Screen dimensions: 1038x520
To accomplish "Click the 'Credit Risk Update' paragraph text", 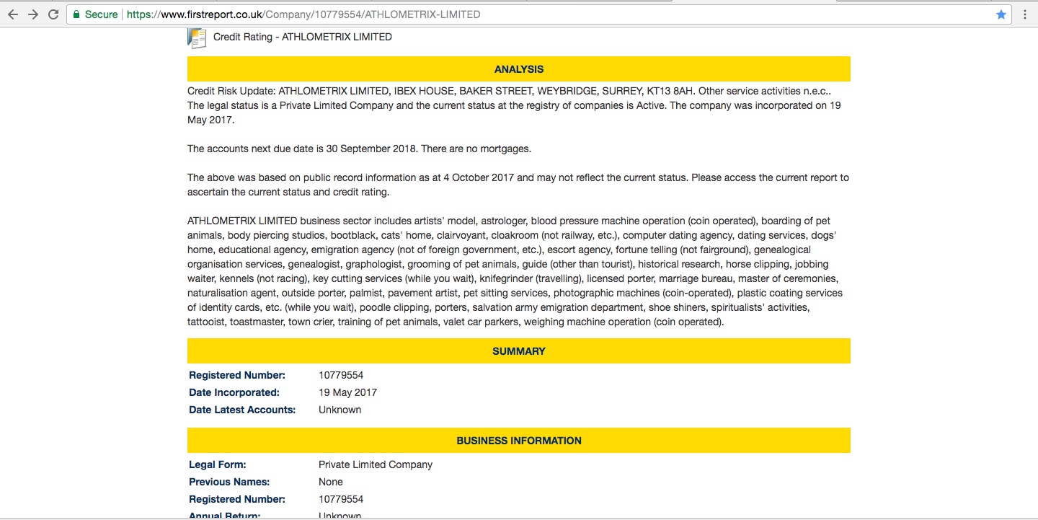I will [514, 105].
